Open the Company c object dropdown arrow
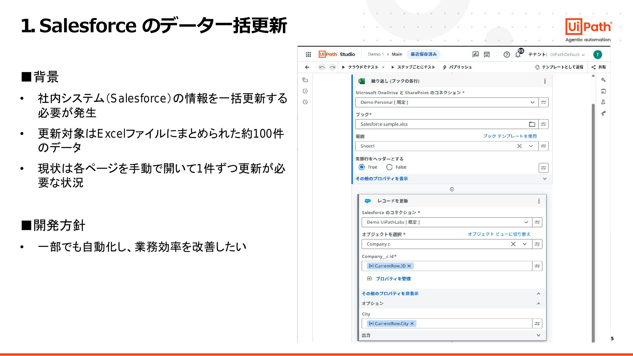Viewport: 633px width, 356px height. point(525,244)
